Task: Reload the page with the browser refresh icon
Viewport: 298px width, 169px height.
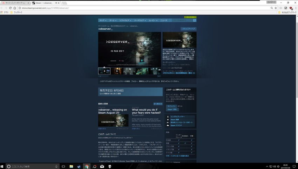Action: point(10,8)
